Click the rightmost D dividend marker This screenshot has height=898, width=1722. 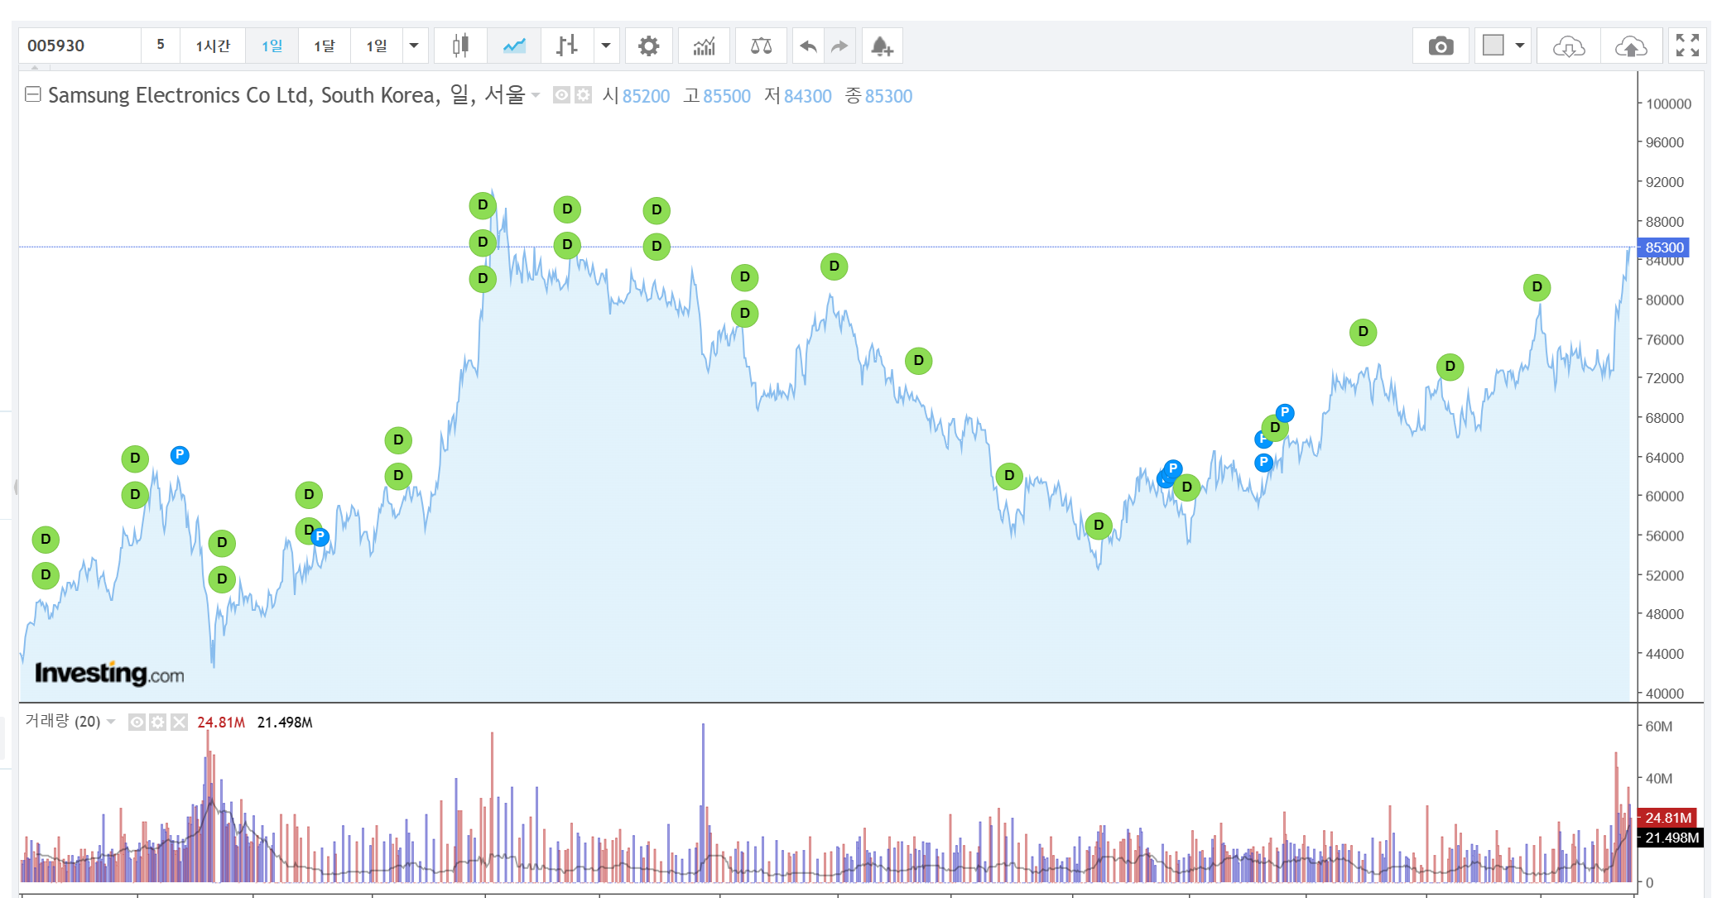coord(1537,287)
